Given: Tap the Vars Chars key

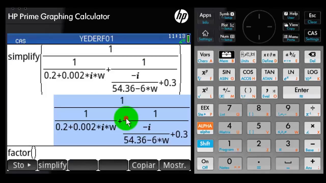Looking at the screenshot, I should pyautogui.click(x=205, y=57).
